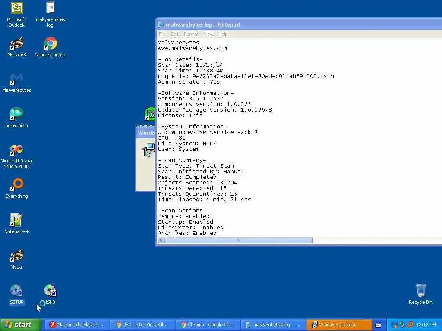Click the malwarebytes log - Notepad title bar

(299, 25)
